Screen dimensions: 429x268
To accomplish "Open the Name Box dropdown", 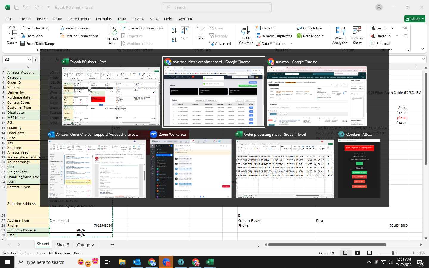I will (x=29, y=60).
